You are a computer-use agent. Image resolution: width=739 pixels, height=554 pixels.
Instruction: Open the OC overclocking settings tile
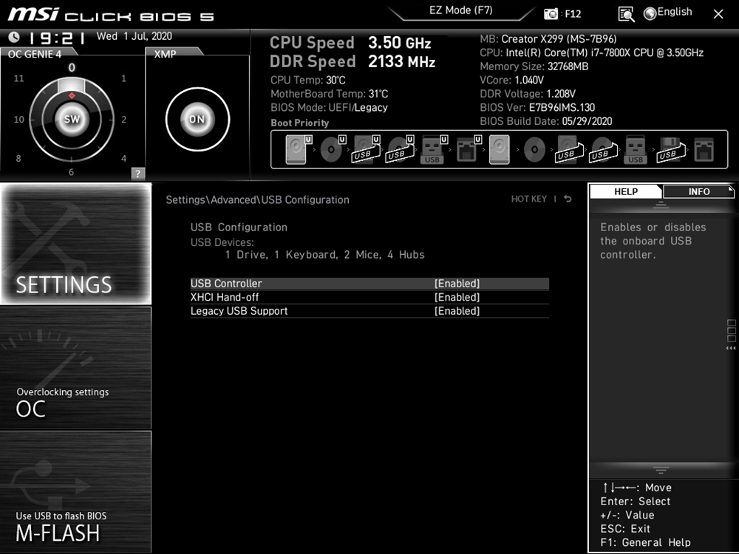pos(76,368)
